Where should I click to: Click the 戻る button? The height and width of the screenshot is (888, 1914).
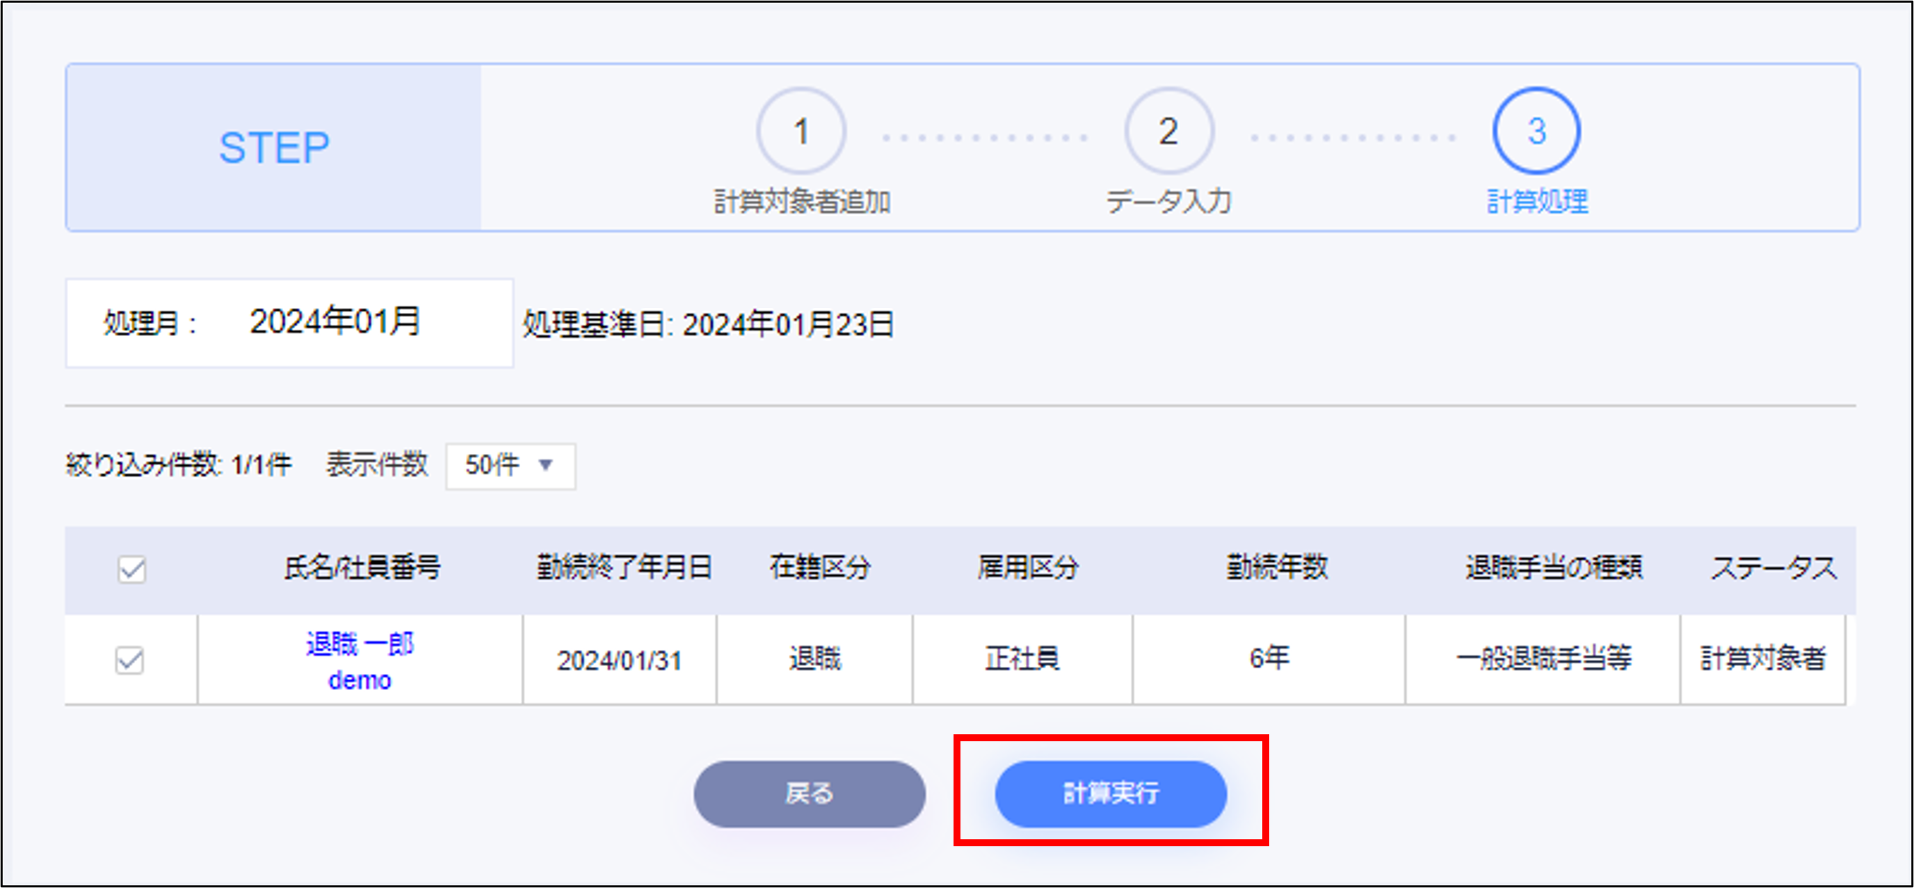coord(809,793)
